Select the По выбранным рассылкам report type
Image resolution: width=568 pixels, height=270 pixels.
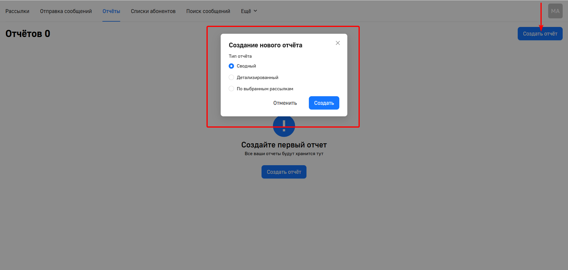coord(231,89)
